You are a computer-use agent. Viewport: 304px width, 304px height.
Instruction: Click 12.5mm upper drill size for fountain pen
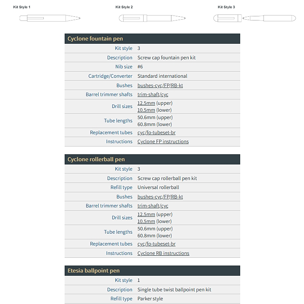146,103
